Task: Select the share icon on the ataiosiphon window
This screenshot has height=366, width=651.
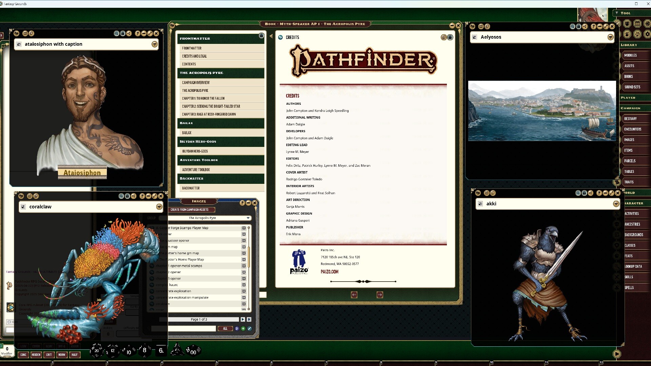Action: [129, 33]
